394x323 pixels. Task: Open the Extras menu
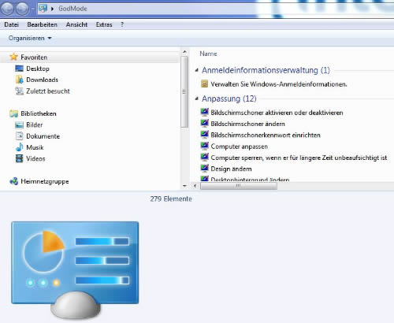point(104,24)
